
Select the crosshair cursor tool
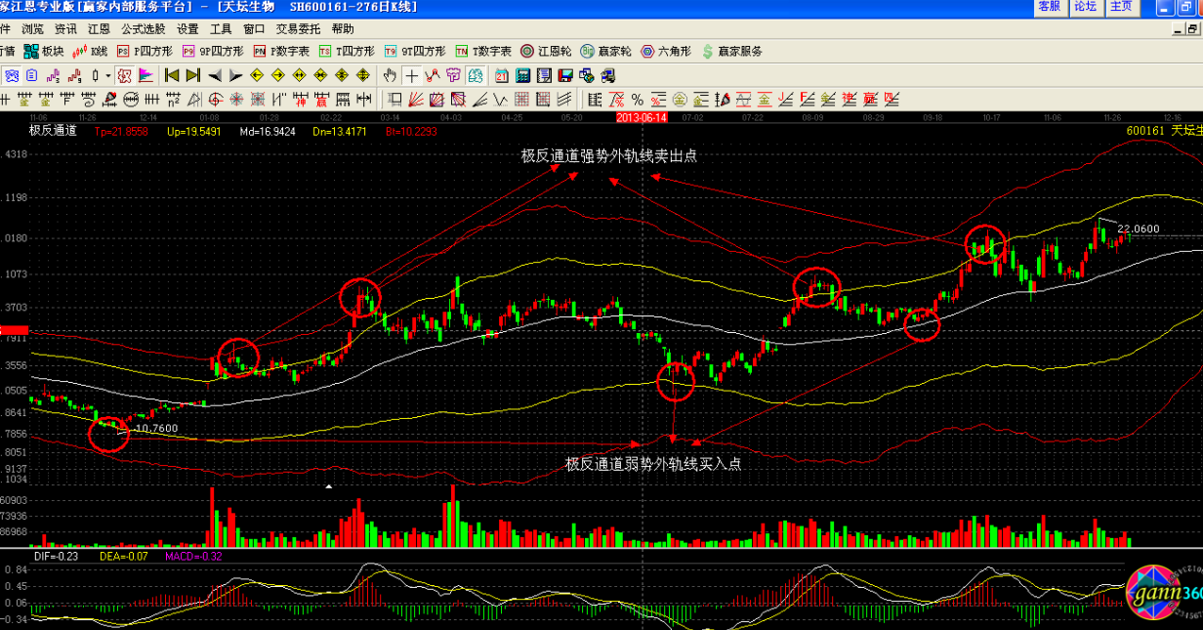(x=412, y=75)
